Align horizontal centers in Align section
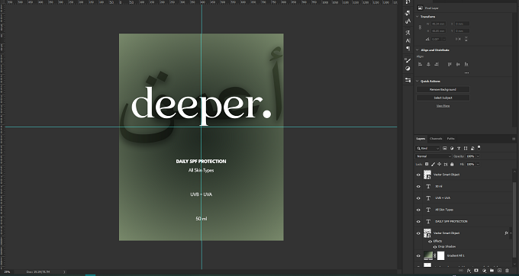The width and height of the screenshot is (519, 276). click(x=428, y=64)
